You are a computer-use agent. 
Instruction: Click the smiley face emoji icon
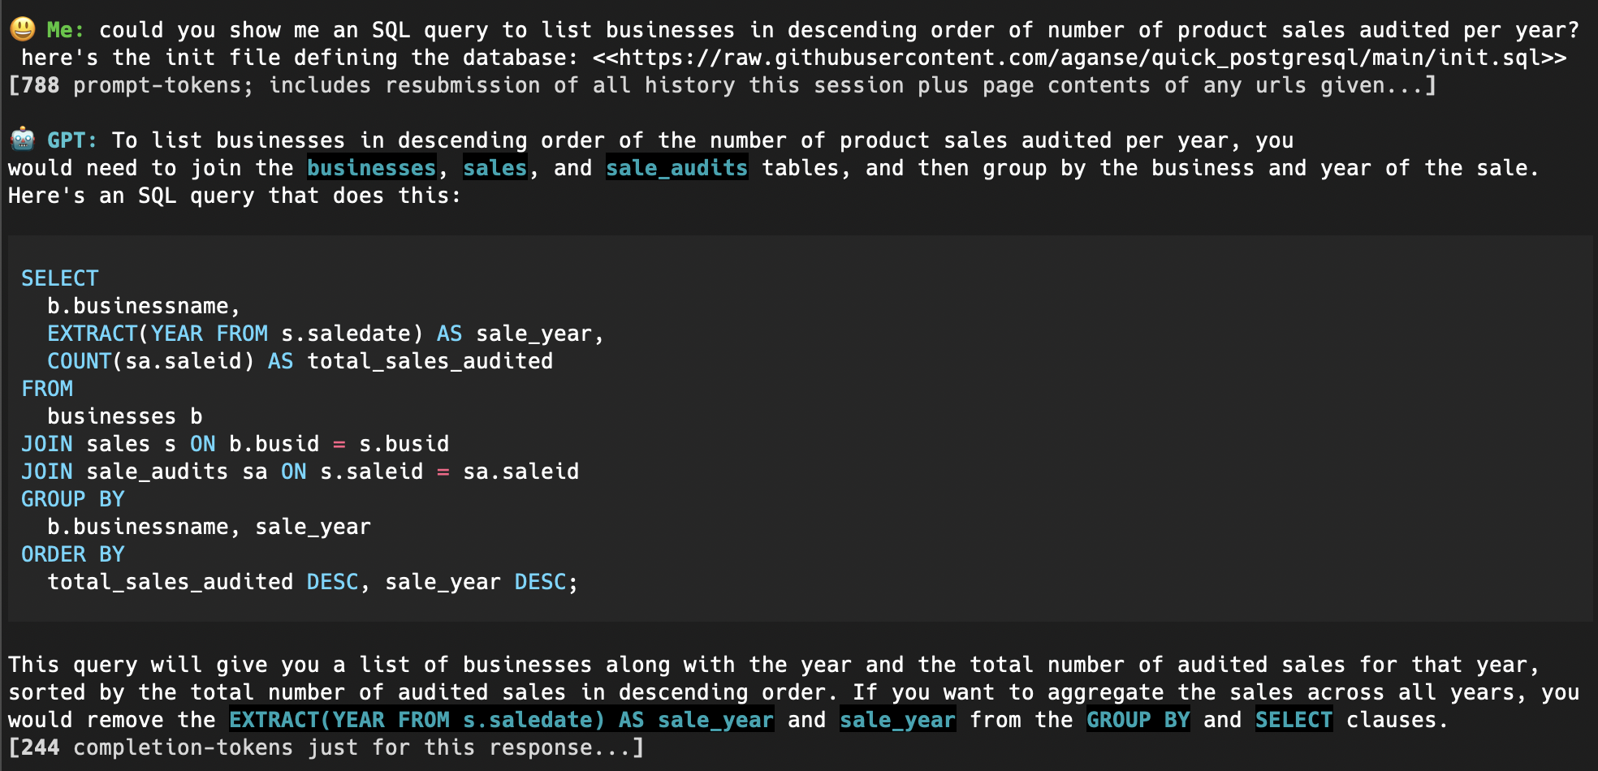click(23, 29)
